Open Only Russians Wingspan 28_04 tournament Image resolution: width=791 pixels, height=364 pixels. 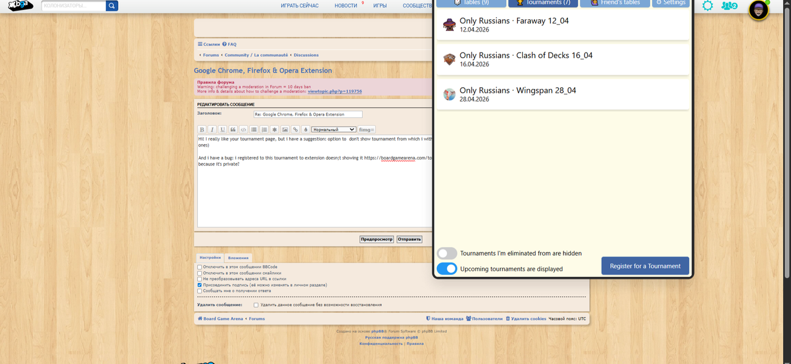tap(562, 94)
